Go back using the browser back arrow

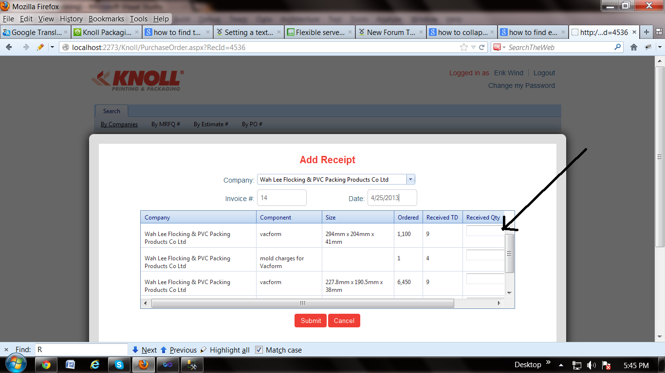pyautogui.click(x=9, y=47)
